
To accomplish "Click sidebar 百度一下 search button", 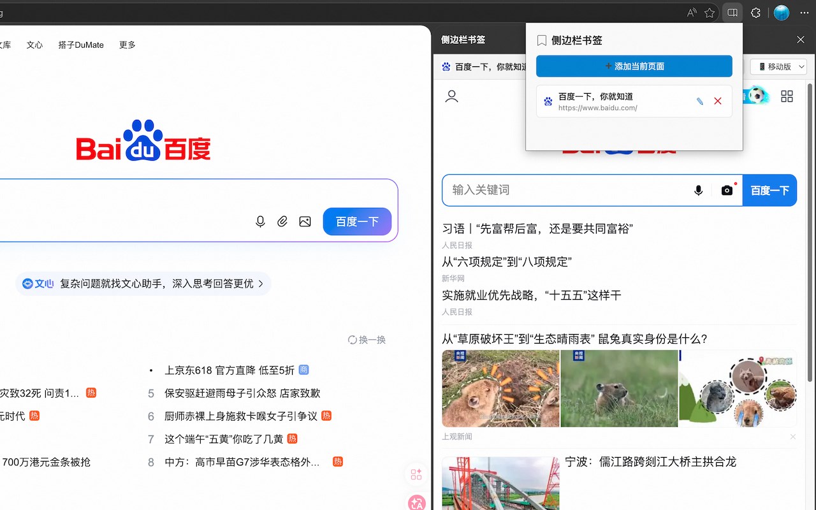I will point(770,190).
